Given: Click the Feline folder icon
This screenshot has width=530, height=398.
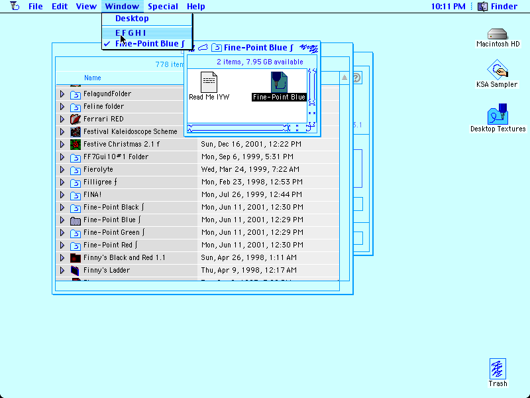Looking at the screenshot, I should 76,107.
